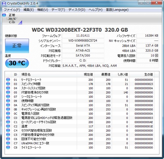Click the status circle for row C8 ライトエラーレート

click(8, 147)
